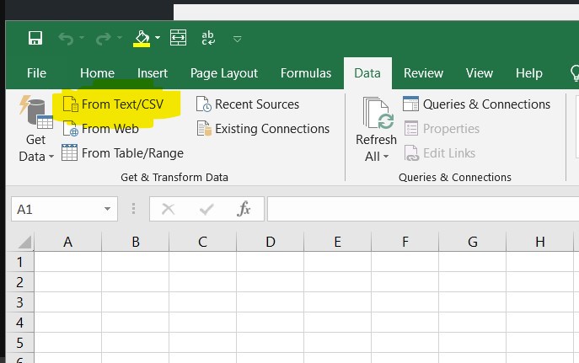Screen dimensions: 579x363
Task: Switch to the Insert tab
Action: click(x=153, y=73)
